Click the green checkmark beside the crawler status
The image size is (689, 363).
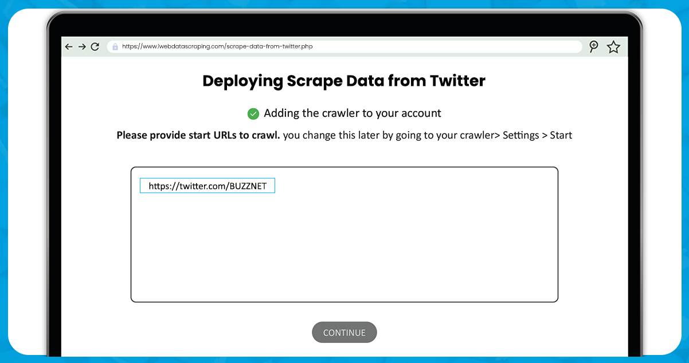point(253,113)
